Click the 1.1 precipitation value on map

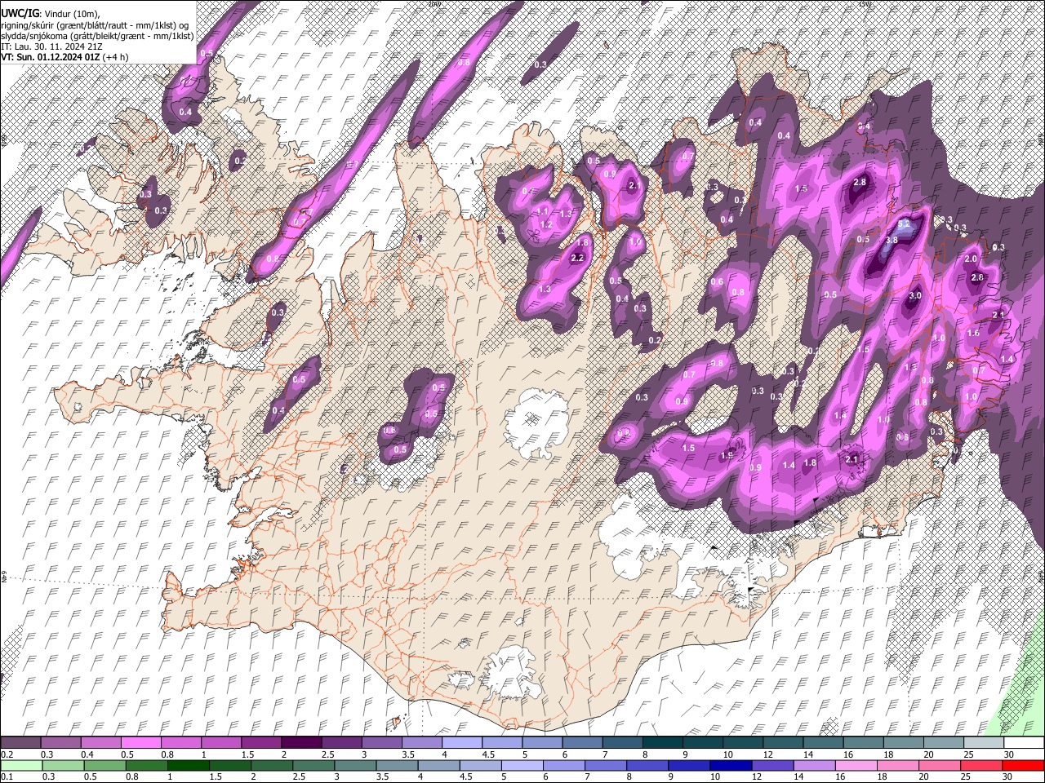point(543,211)
